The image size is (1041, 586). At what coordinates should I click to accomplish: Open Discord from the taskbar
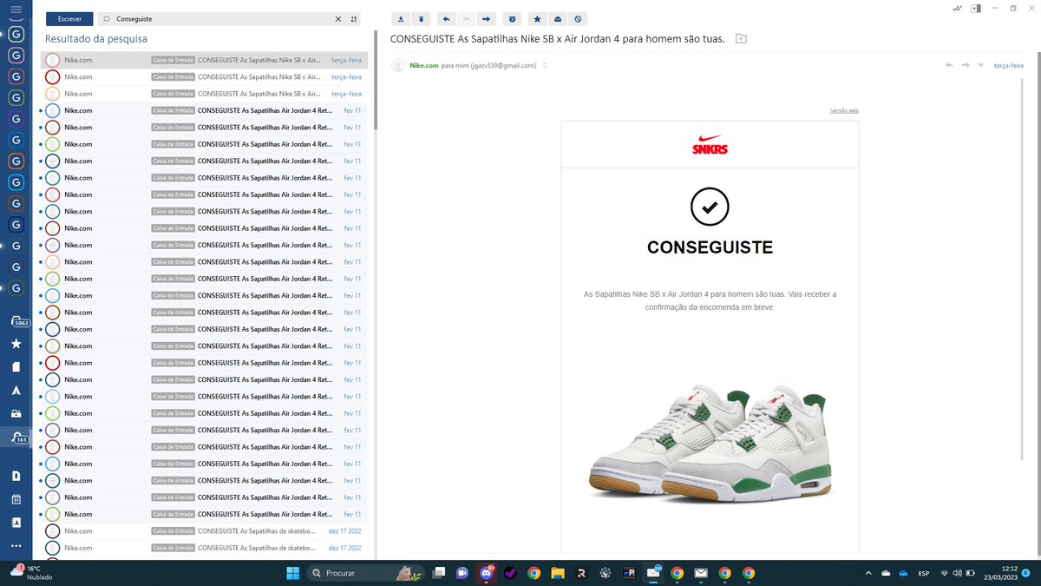coord(486,573)
